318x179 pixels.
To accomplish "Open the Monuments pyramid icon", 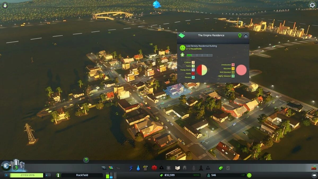I will click(208, 168).
